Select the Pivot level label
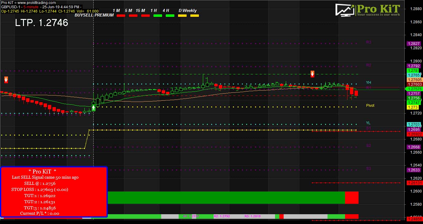 point(370,105)
